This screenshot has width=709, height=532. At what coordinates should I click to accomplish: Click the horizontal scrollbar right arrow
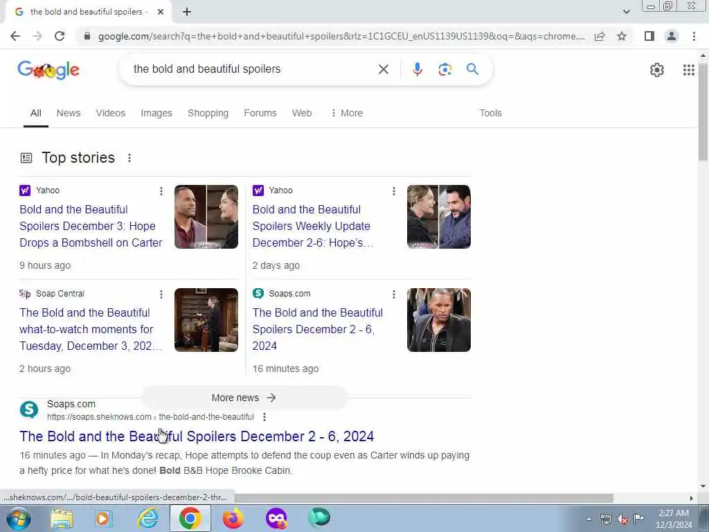[692, 498]
